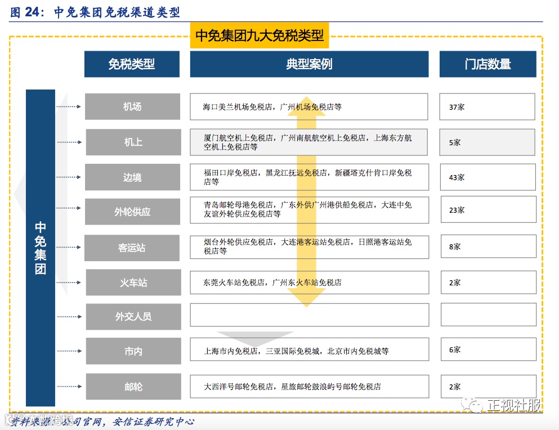Click the 37家 store count

point(457,107)
